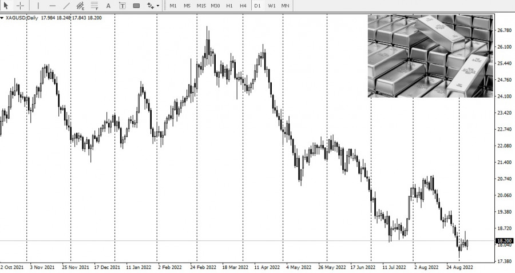Click the 21.400 price axis label
This screenshot has width=515, height=273.
(505, 162)
